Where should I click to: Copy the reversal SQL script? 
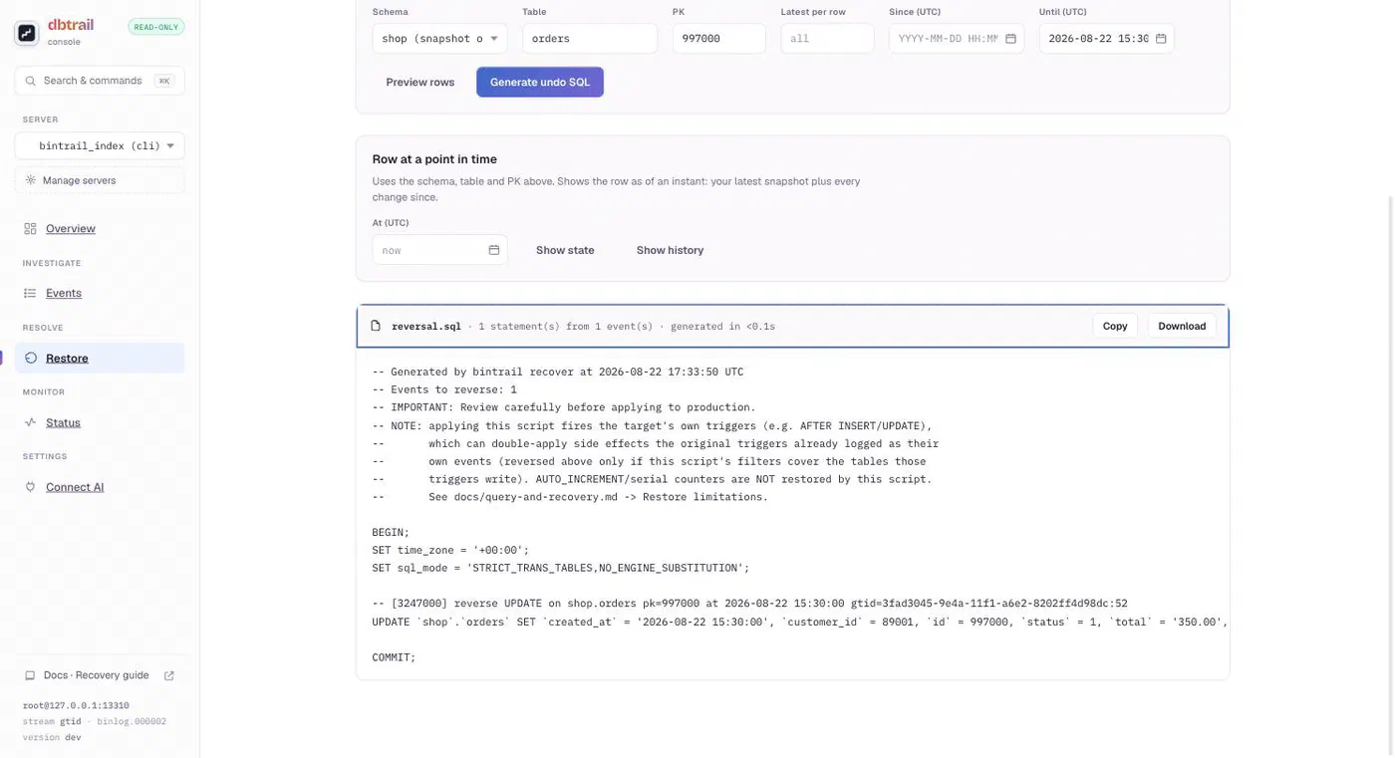[x=1115, y=326]
